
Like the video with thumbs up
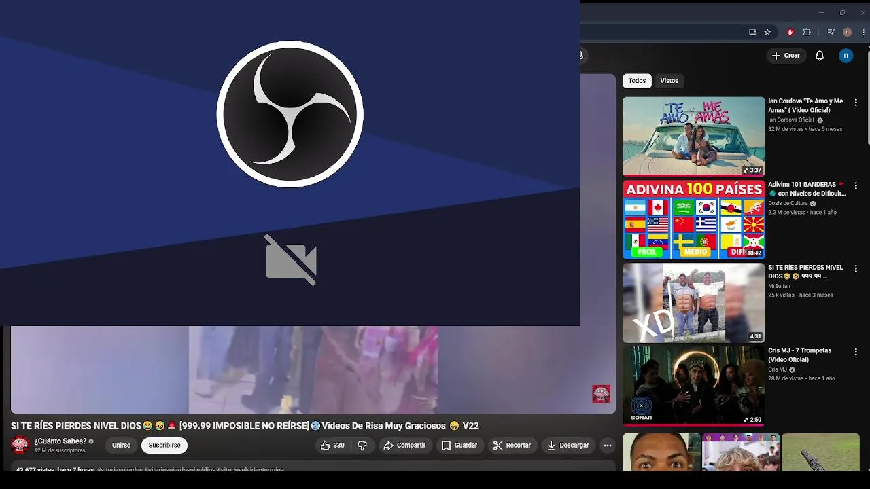click(333, 446)
